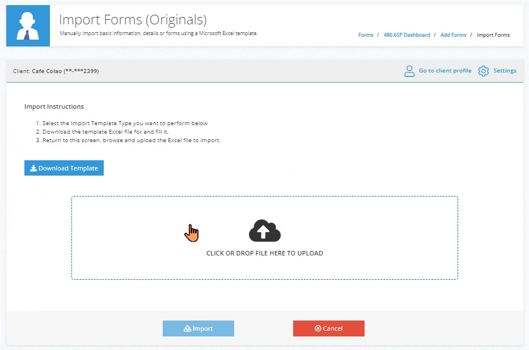
Task: Click the Import Forms (Originals) page title
Action: (133, 19)
